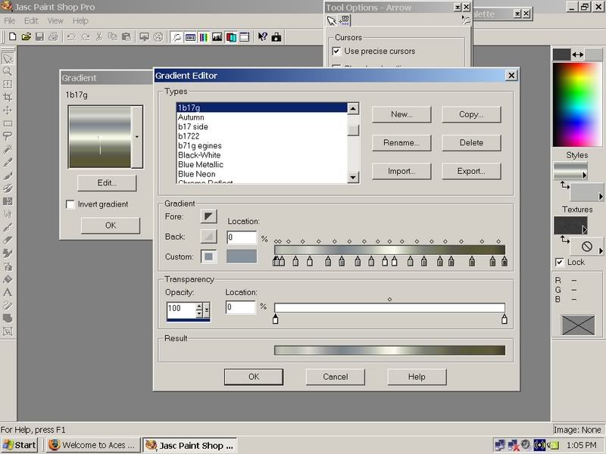Click the Save disk icon
This screenshot has height=454, width=606.
39,36
